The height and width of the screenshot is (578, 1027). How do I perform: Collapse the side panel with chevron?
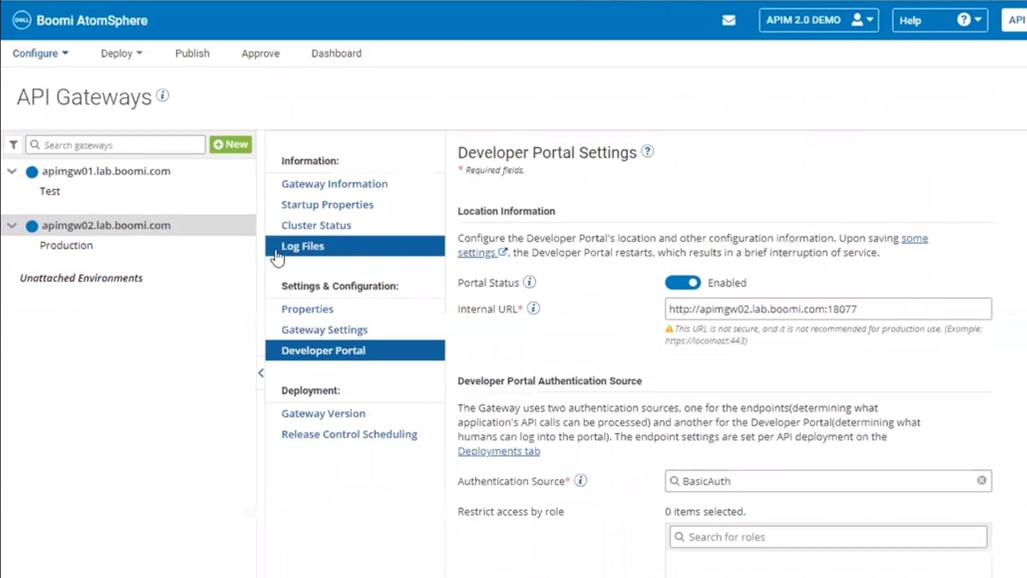(261, 373)
